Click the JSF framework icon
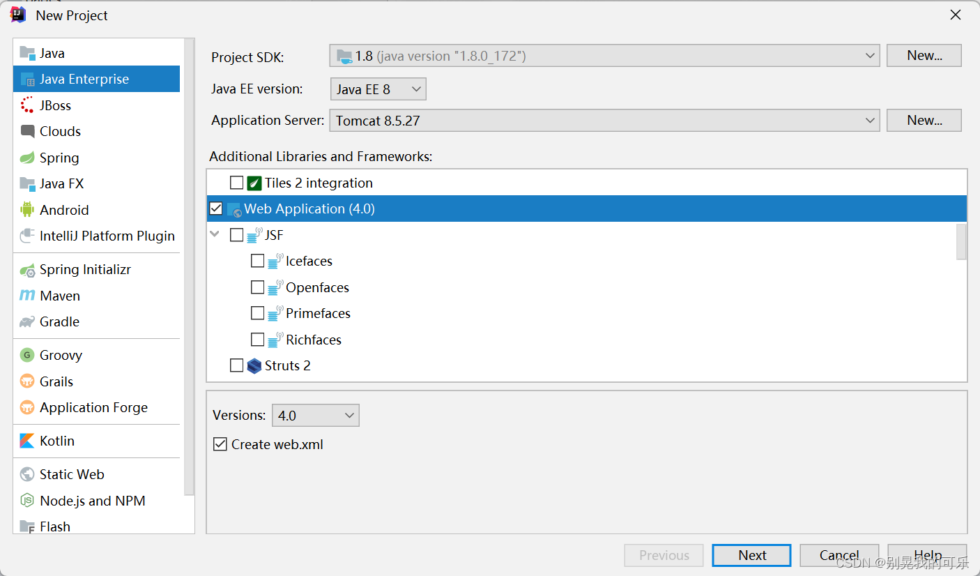This screenshot has height=576, width=980. click(x=254, y=235)
